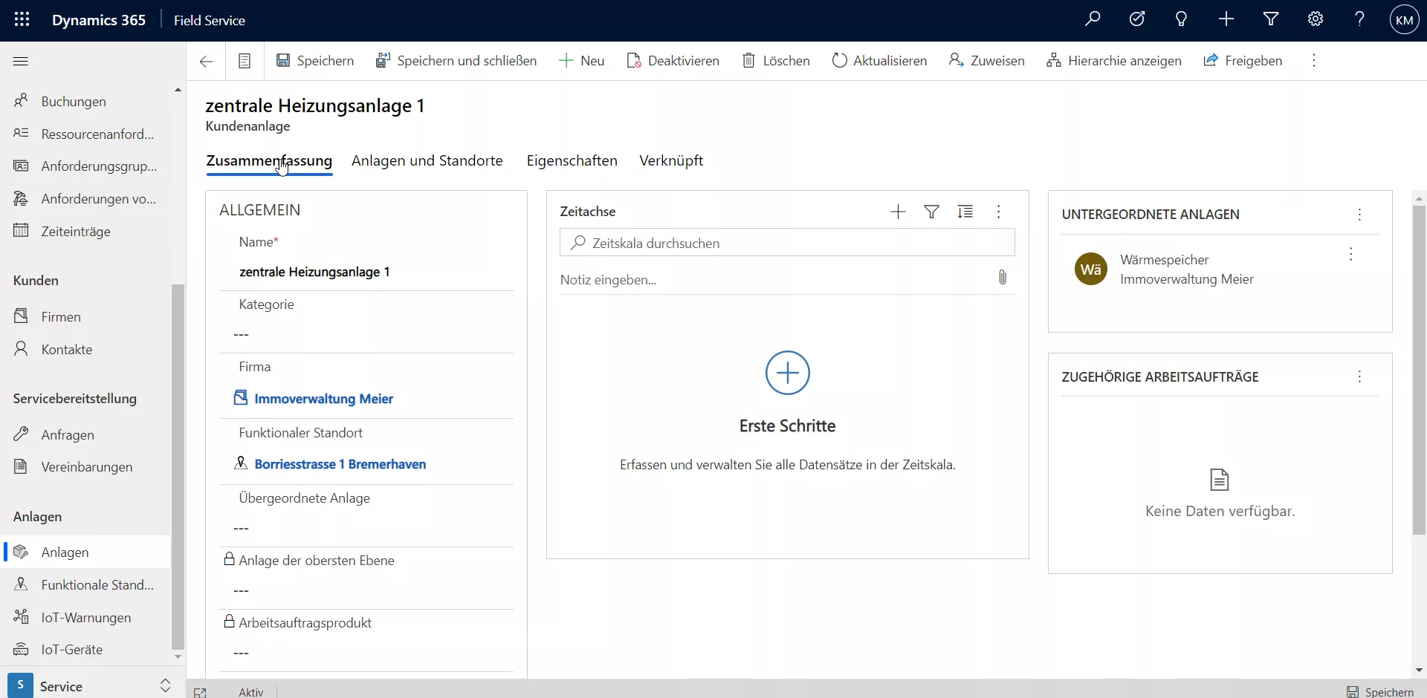Click the Zeitskala durchsuchen search field
Image resolution: width=1427 pixels, height=698 pixels.
pyautogui.click(x=788, y=244)
